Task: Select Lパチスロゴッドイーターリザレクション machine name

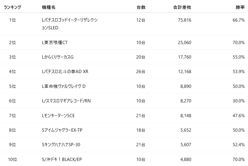Action: coord(70,24)
